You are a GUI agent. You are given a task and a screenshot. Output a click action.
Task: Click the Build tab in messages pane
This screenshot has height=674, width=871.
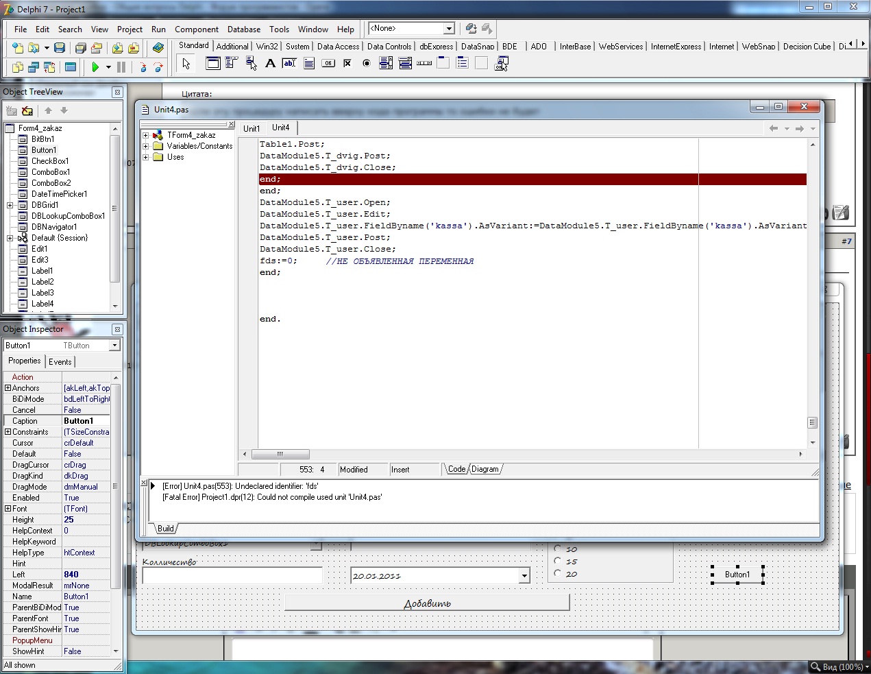[166, 529]
